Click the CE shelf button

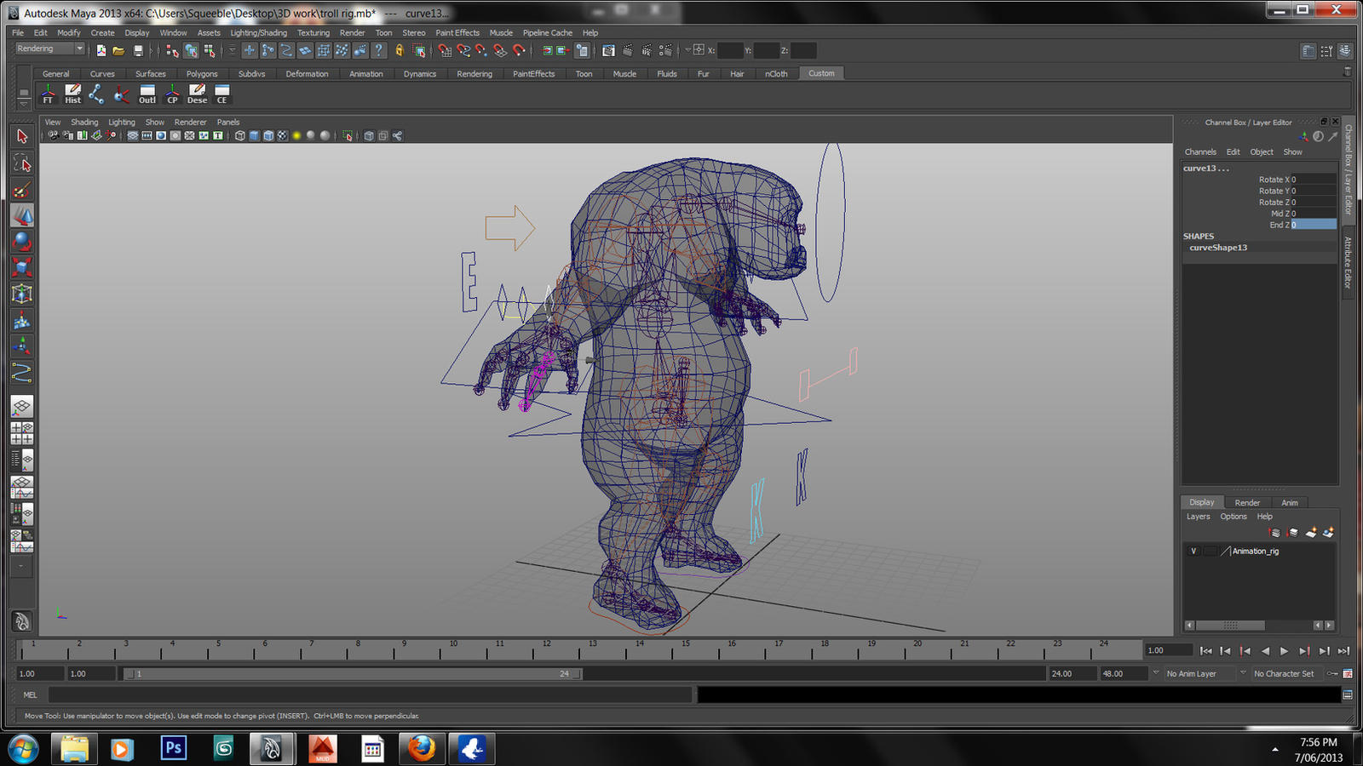(x=221, y=94)
